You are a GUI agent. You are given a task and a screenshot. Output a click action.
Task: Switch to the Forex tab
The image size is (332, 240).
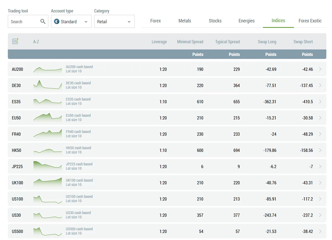pyautogui.click(x=155, y=21)
